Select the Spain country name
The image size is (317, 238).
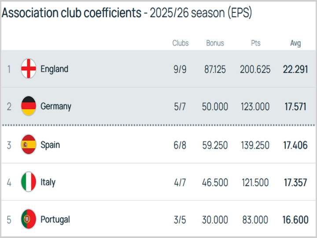pyautogui.click(x=50, y=145)
